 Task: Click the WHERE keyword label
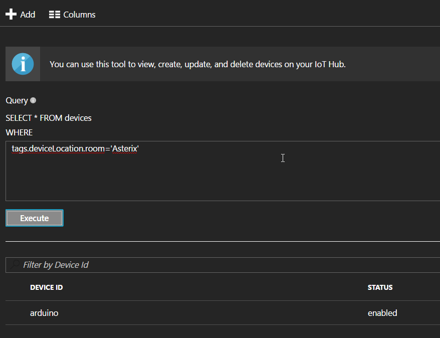(19, 132)
